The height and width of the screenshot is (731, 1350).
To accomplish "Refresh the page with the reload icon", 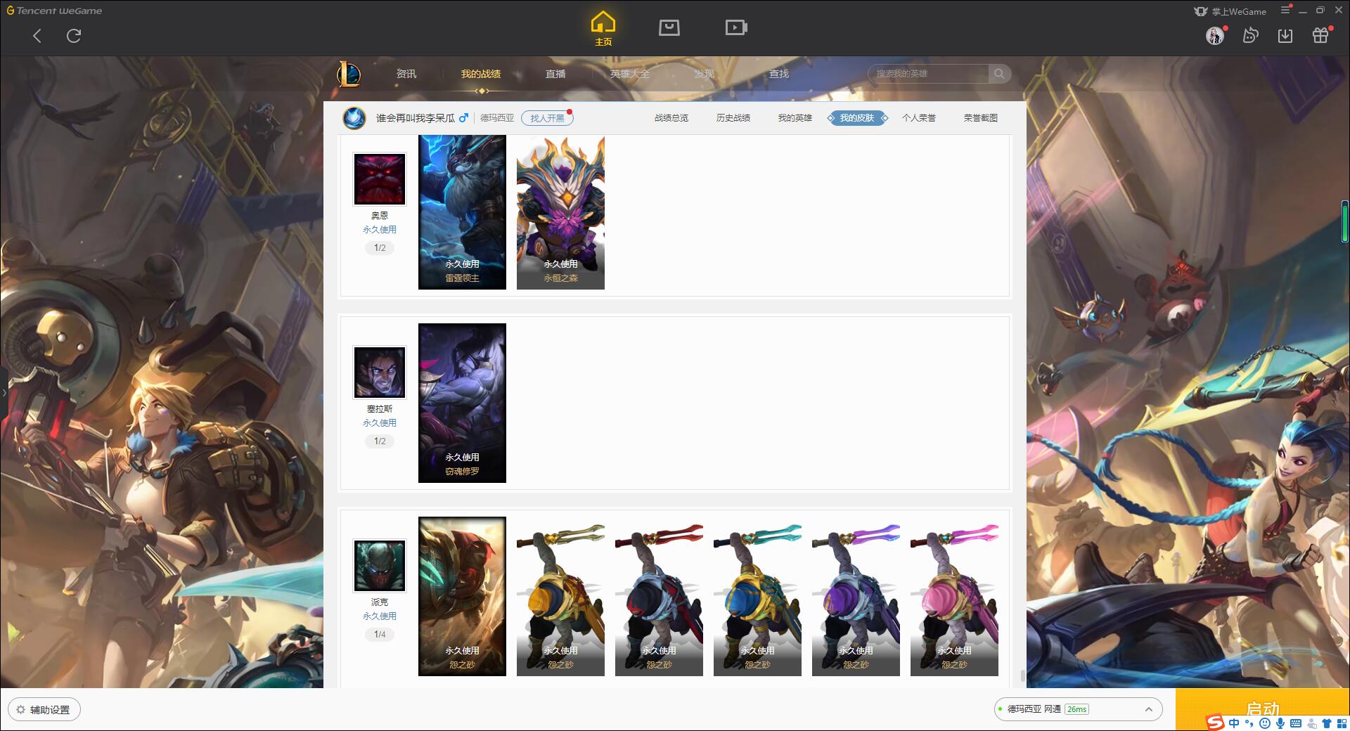I will (x=74, y=36).
